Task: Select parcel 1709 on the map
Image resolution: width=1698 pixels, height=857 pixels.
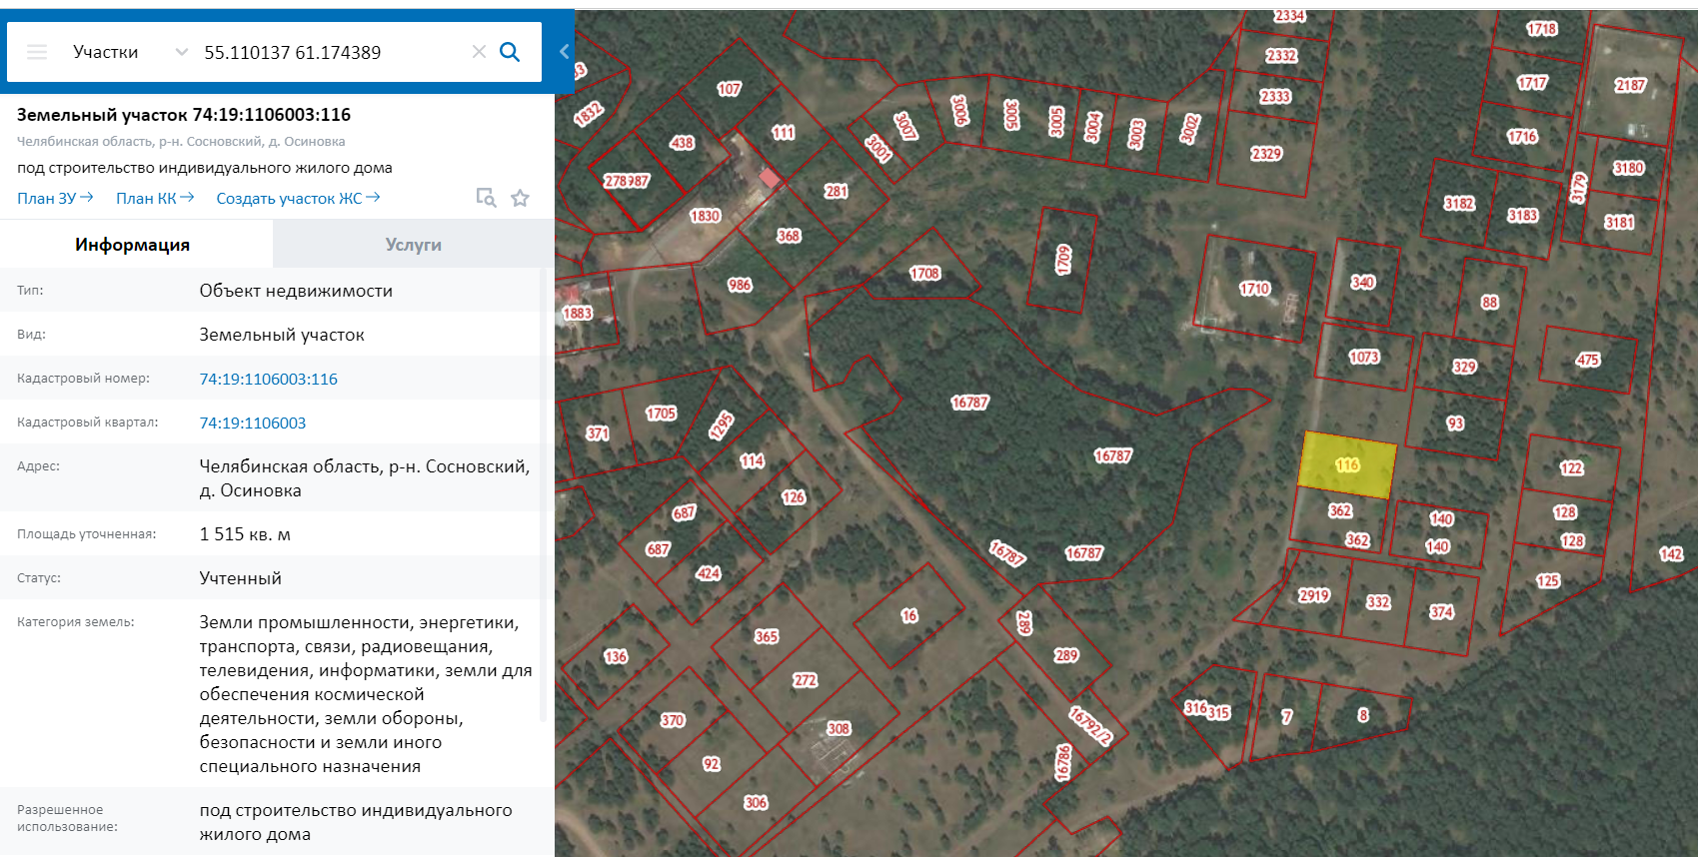Action: pos(1064,260)
